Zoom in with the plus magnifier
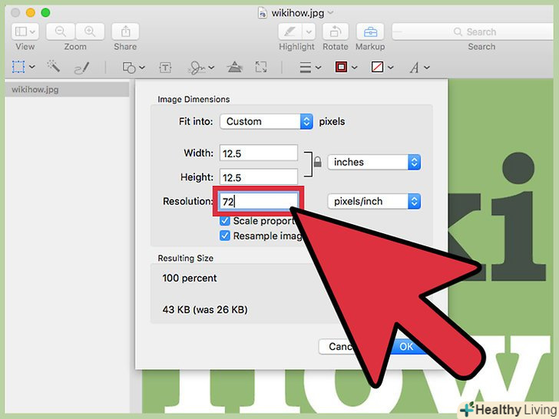 90,31
